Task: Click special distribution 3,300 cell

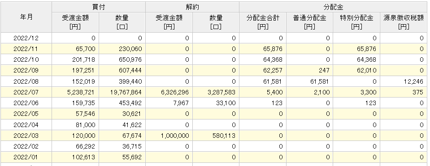Action: click(x=356, y=92)
